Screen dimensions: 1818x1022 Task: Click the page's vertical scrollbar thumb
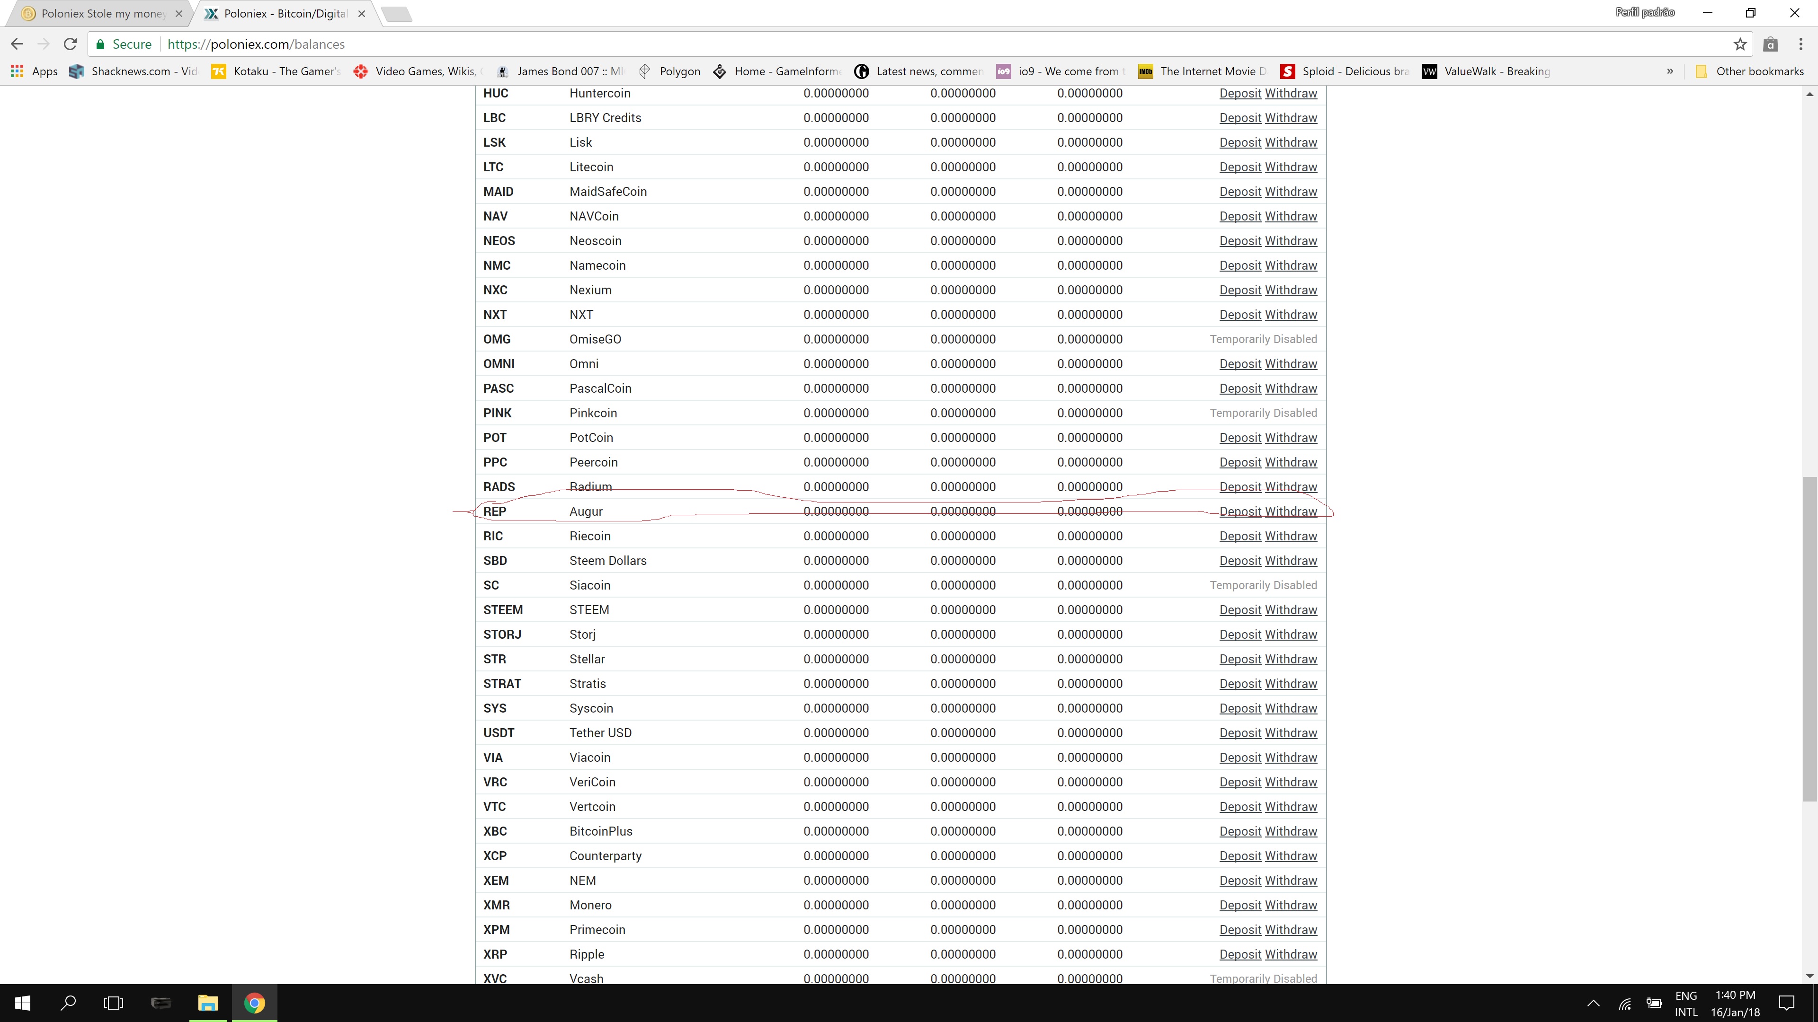[x=1809, y=639]
